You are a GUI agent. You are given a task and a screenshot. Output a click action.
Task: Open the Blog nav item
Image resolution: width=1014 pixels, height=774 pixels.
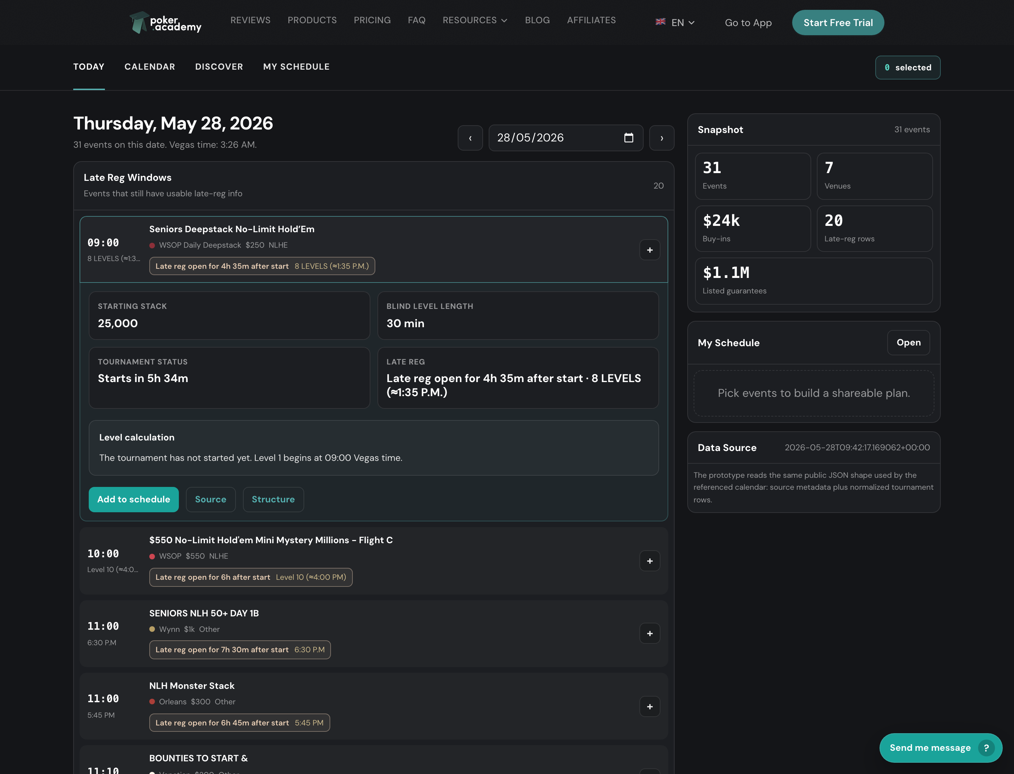click(537, 20)
